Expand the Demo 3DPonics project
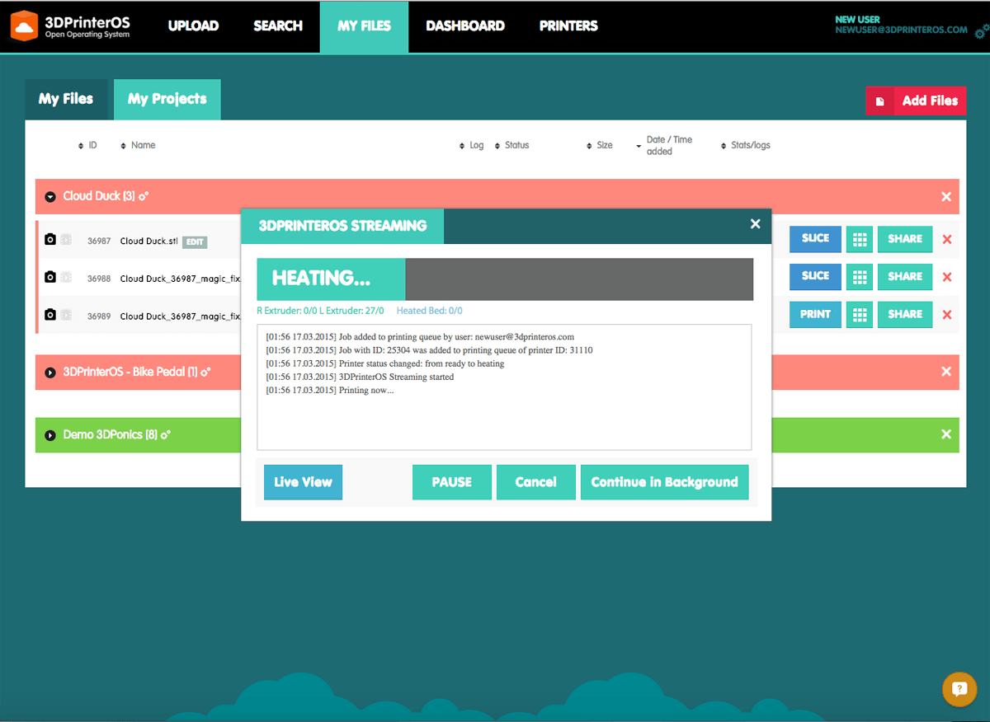The image size is (990, 722). (50, 434)
